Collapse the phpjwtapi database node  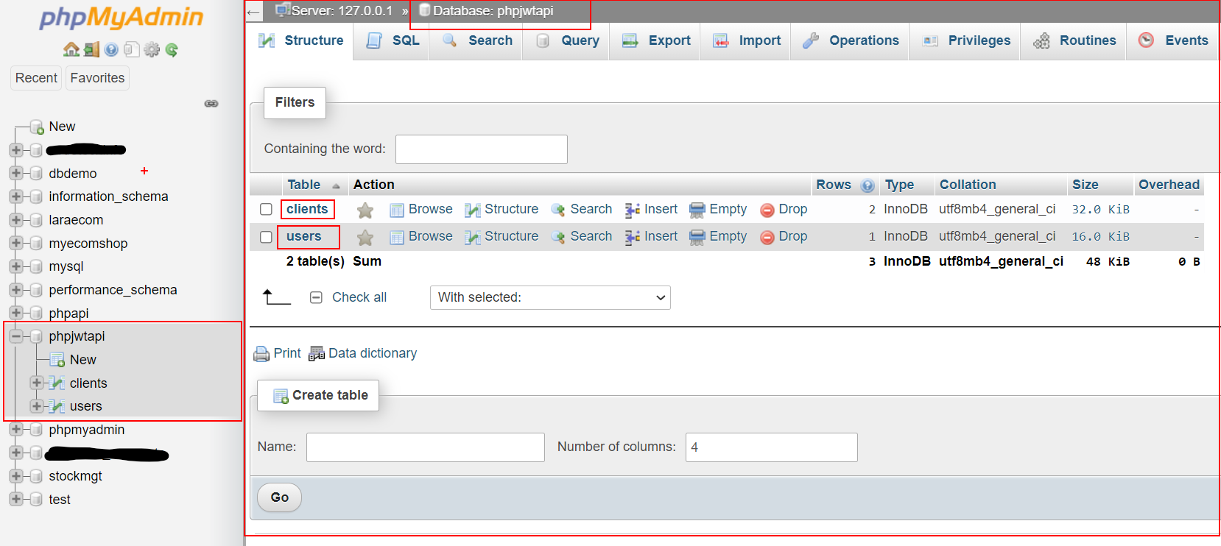coord(16,336)
